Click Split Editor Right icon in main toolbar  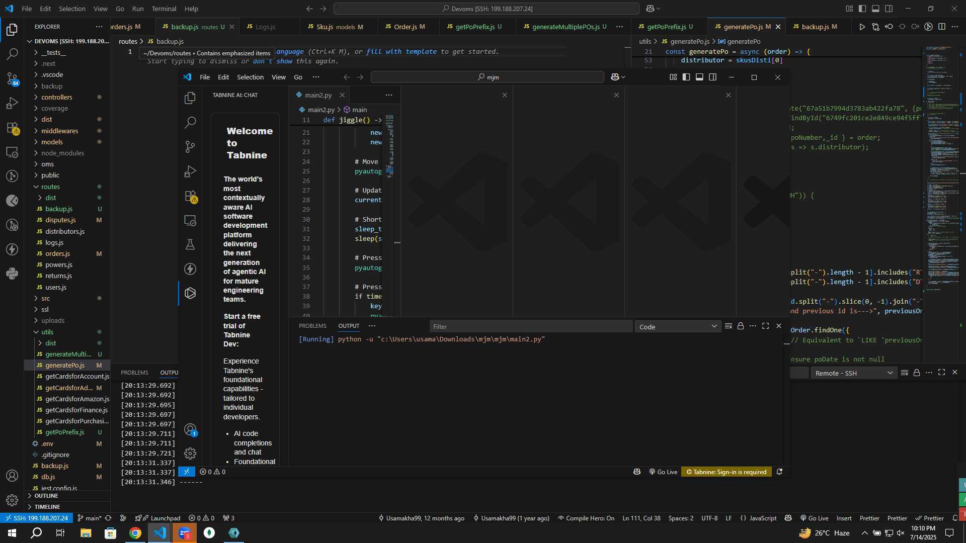(942, 27)
